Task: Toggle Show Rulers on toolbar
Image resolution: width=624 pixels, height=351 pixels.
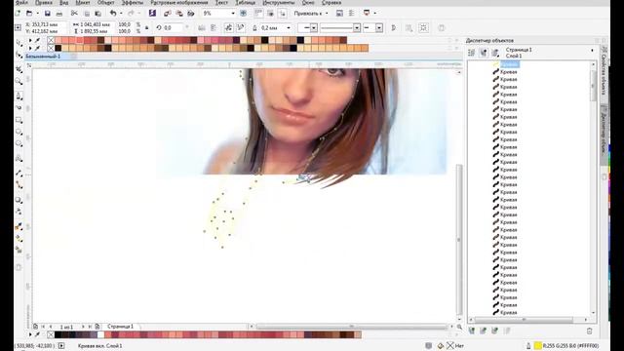Action: (258, 13)
